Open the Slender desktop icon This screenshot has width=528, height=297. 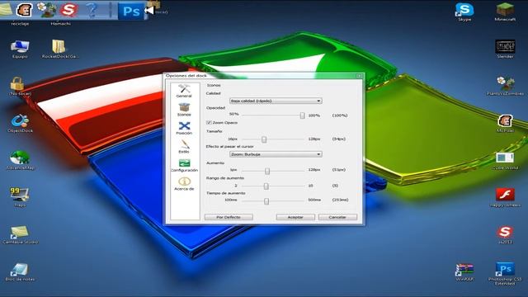[505, 49]
